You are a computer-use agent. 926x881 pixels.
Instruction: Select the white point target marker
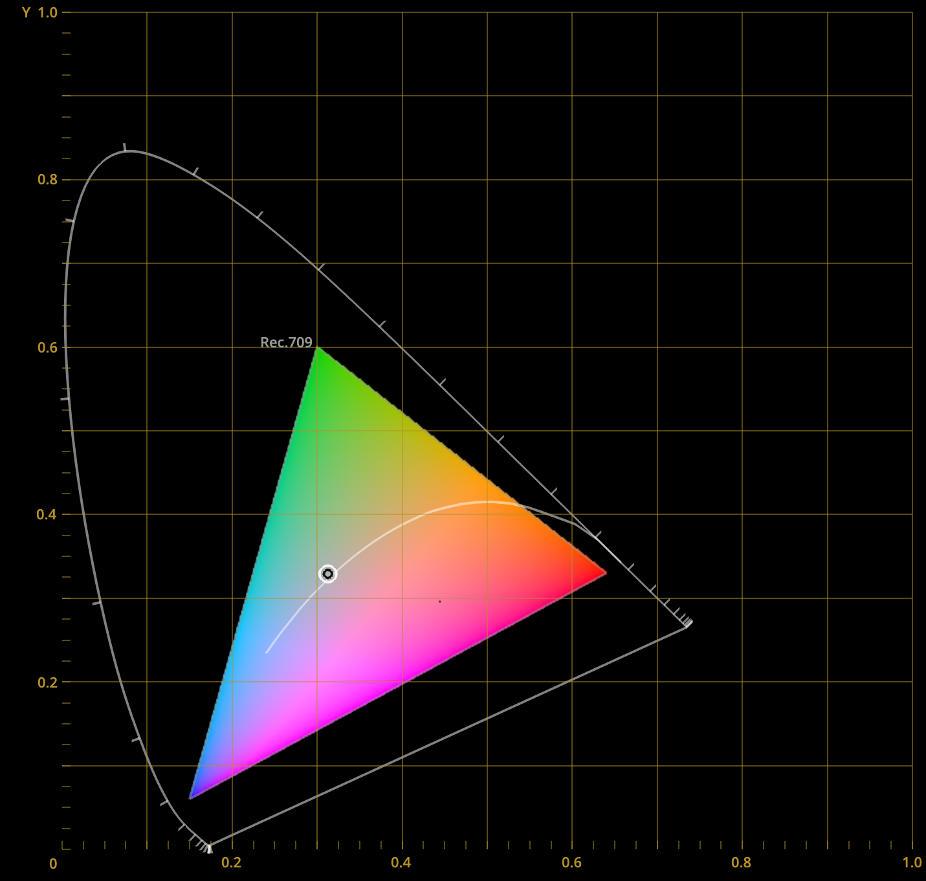[328, 573]
